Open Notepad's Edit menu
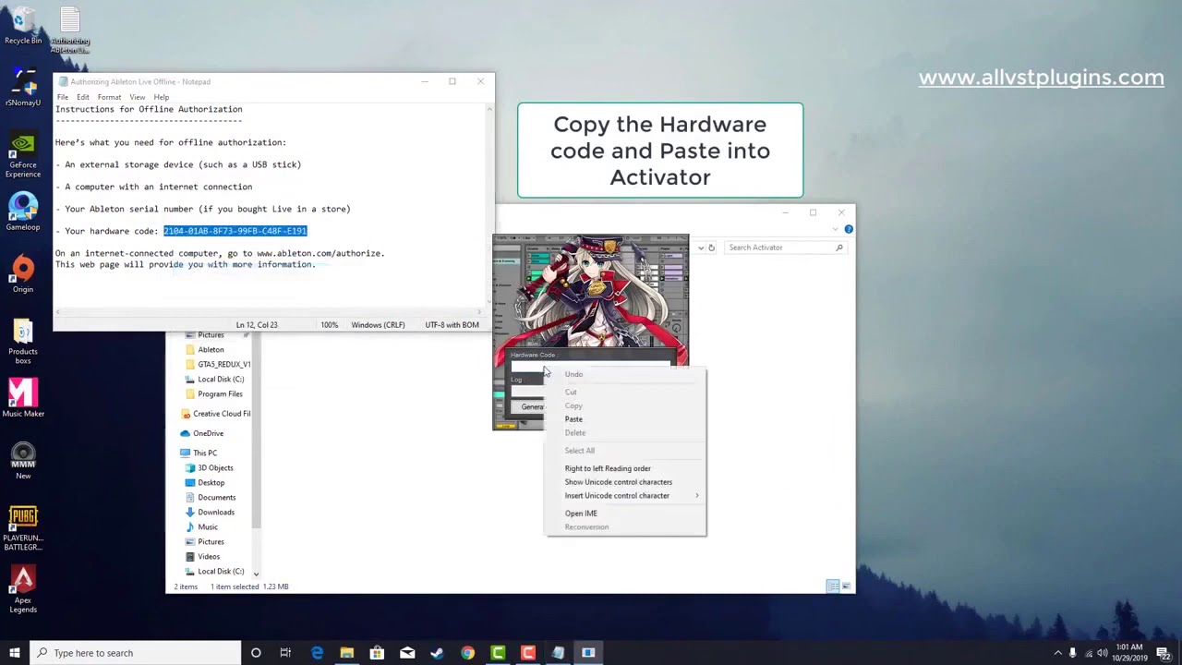Screen dimensions: 1182x665 point(83,97)
